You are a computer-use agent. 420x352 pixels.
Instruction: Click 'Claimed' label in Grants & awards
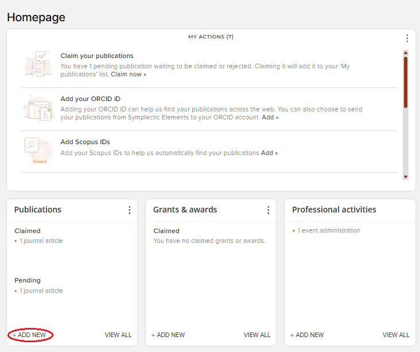pyautogui.click(x=166, y=231)
